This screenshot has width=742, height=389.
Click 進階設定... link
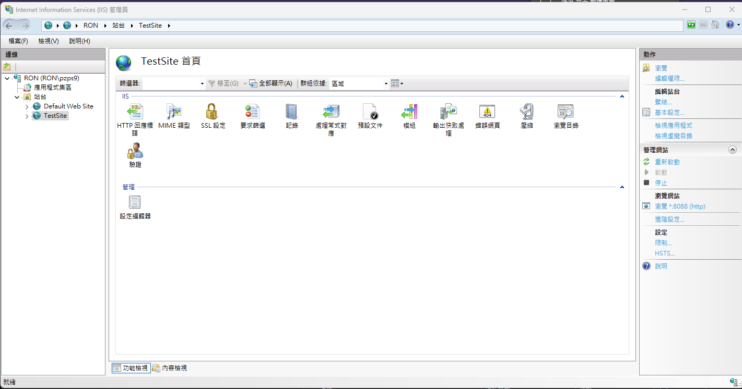(x=670, y=220)
